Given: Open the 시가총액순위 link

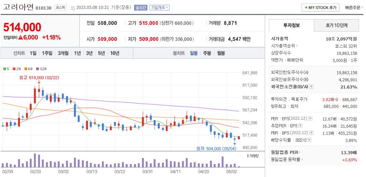Looking at the screenshot, I should click(x=284, y=46).
